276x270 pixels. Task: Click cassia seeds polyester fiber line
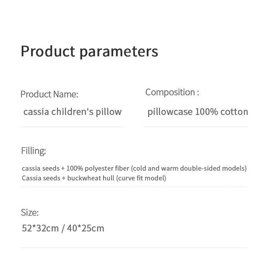[134, 168]
